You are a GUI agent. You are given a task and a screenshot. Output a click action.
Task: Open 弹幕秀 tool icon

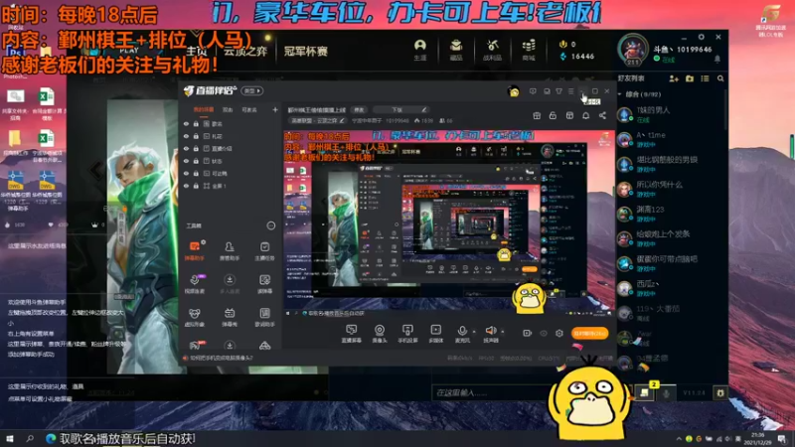pos(230,317)
